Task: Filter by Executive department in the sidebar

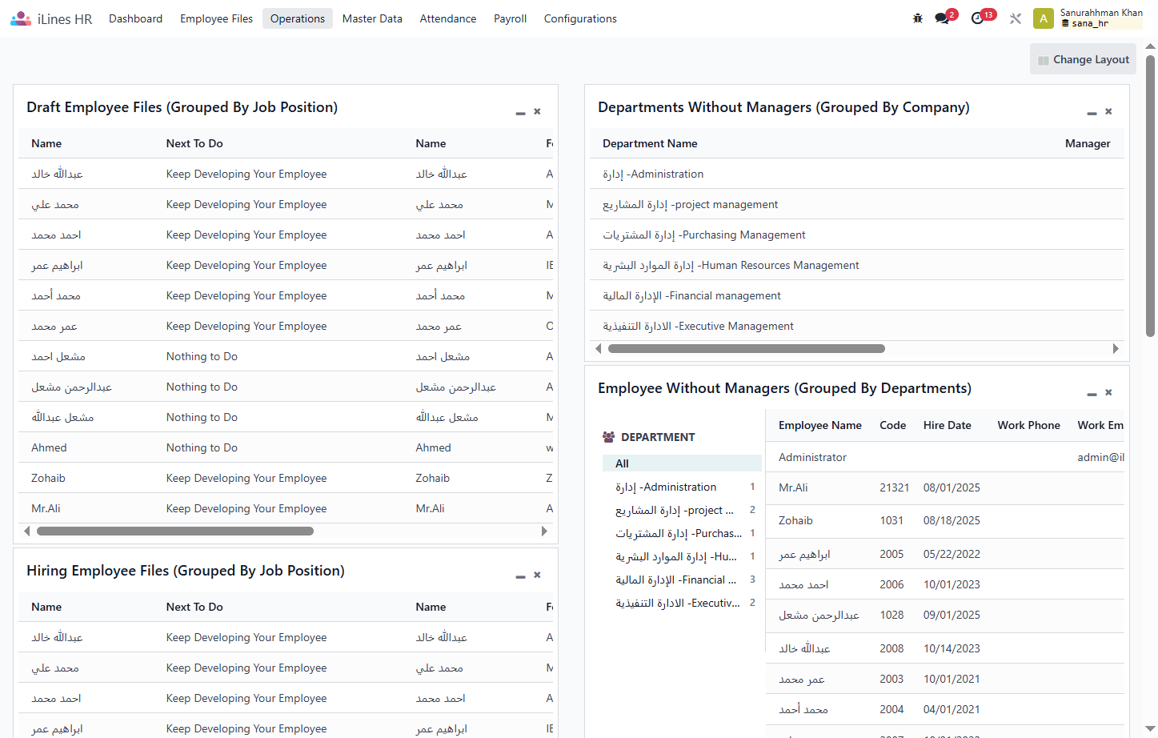Action: tap(682, 603)
